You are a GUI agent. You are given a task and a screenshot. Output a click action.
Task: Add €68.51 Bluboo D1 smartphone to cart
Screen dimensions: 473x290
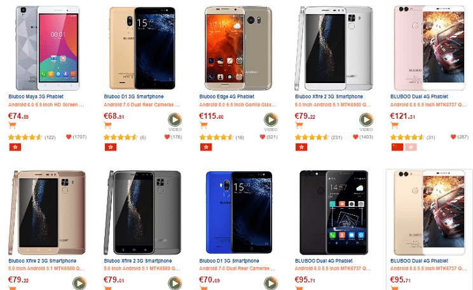coord(107,125)
